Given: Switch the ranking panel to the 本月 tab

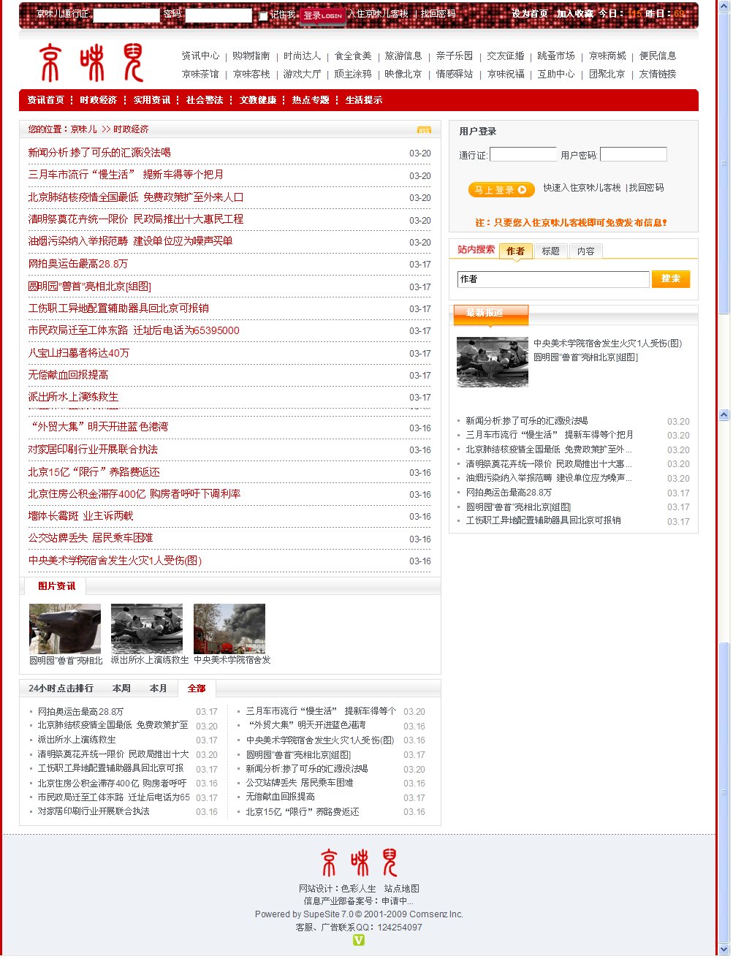Looking at the screenshot, I should (158, 689).
